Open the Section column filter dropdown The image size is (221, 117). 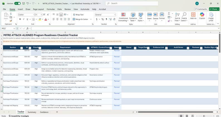pos(21,48)
